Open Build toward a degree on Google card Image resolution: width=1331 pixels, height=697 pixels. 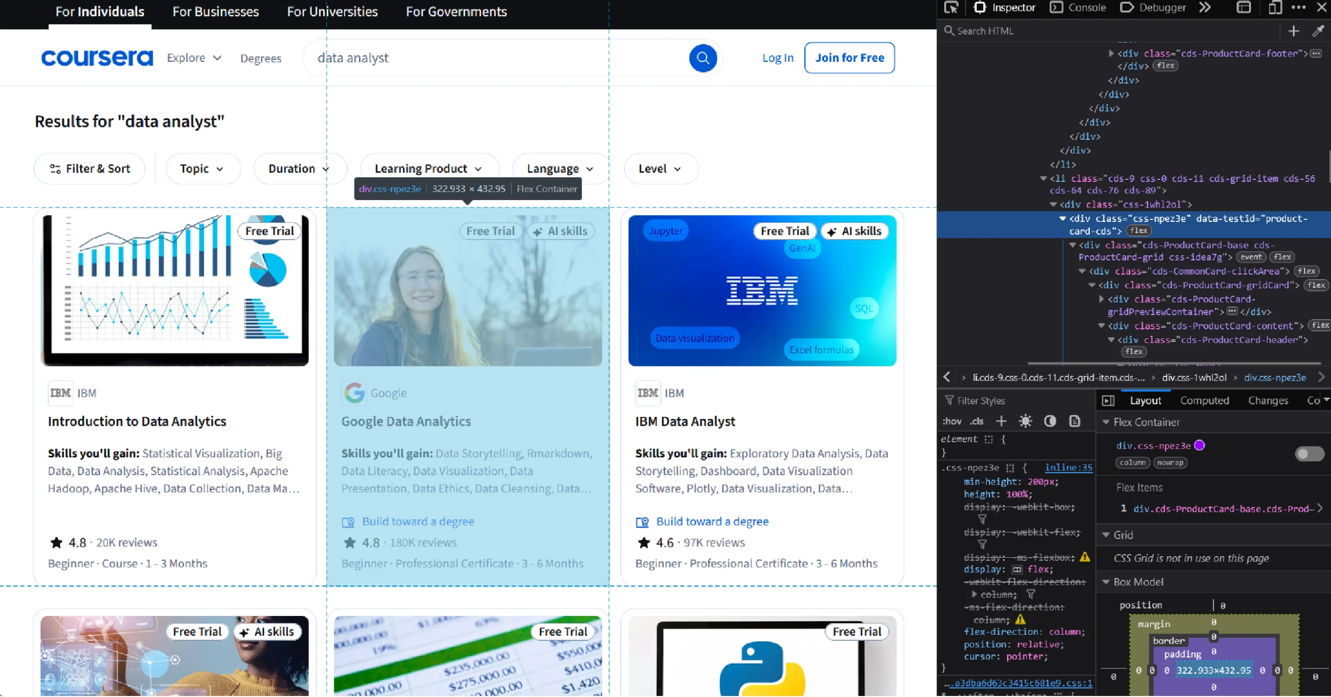(x=418, y=521)
